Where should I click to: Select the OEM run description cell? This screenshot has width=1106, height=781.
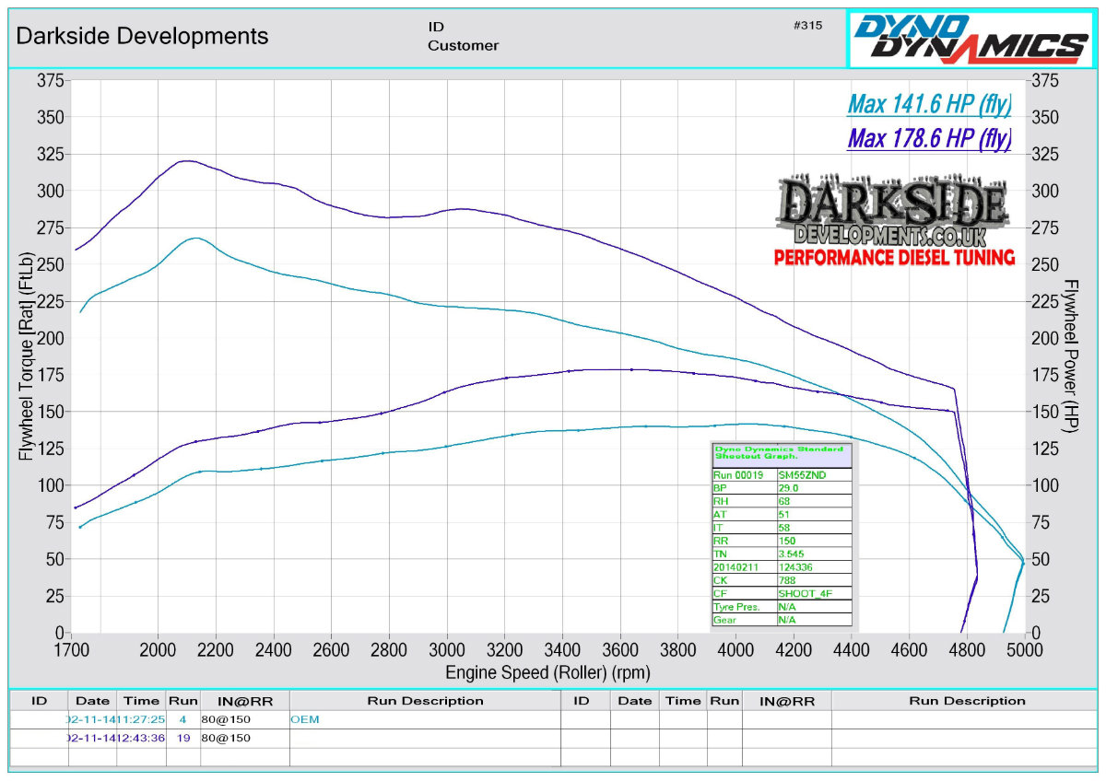[x=305, y=719]
